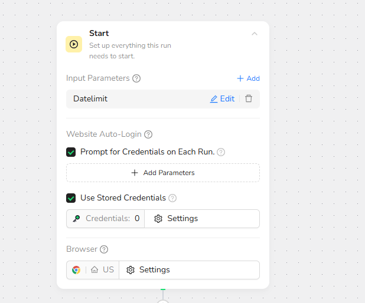Click the Add Parameters dashed button
Viewport: 365px width, 303px height.
pyautogui.click(x=163, y=173)
